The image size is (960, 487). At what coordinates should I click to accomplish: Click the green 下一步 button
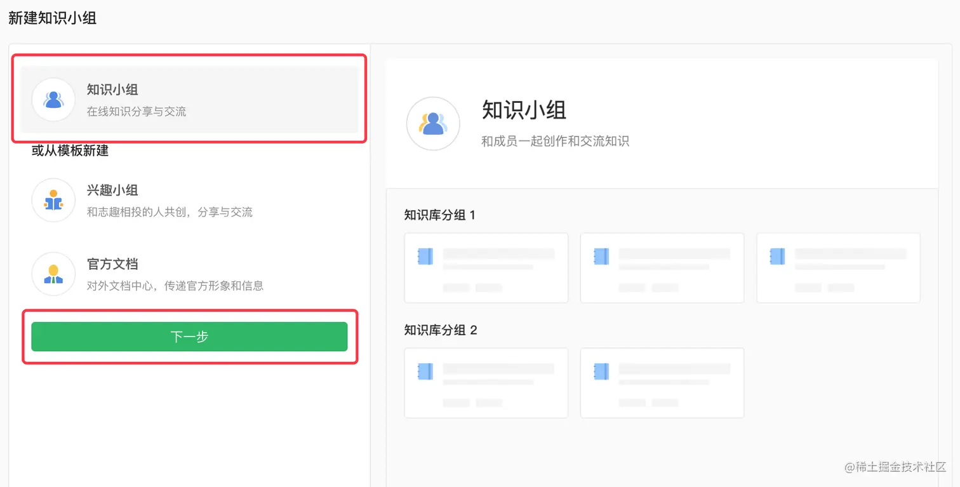click(x=189, y=337)
